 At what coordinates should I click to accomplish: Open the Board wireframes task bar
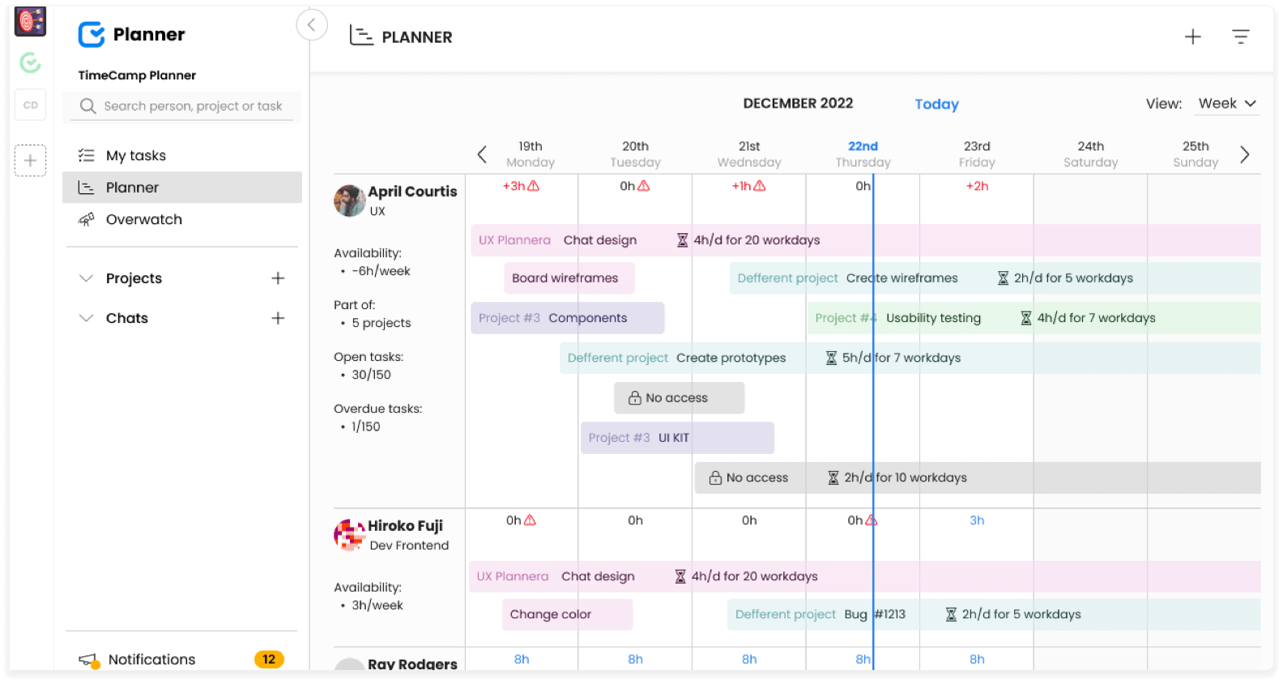568,278
